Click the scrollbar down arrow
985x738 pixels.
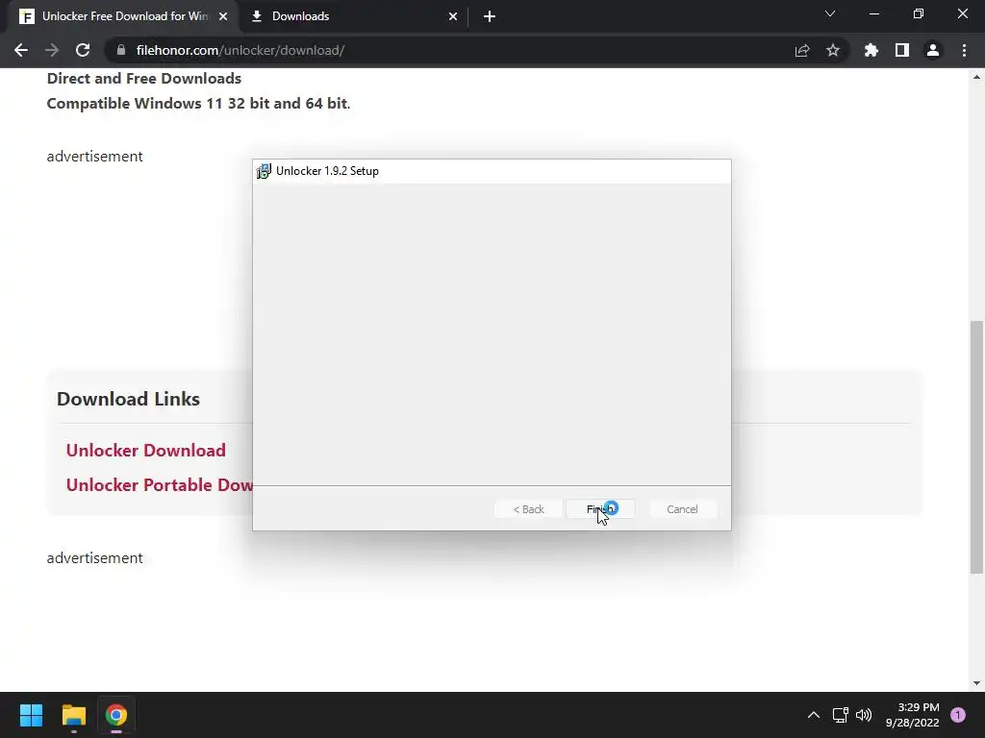[976, 683]
